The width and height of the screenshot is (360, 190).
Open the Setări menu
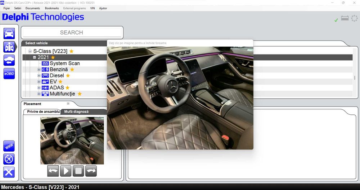(18, 8)
